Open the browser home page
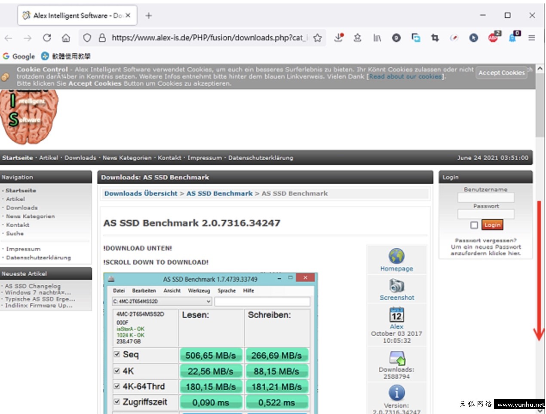546x414 pixels. [66, 38]
